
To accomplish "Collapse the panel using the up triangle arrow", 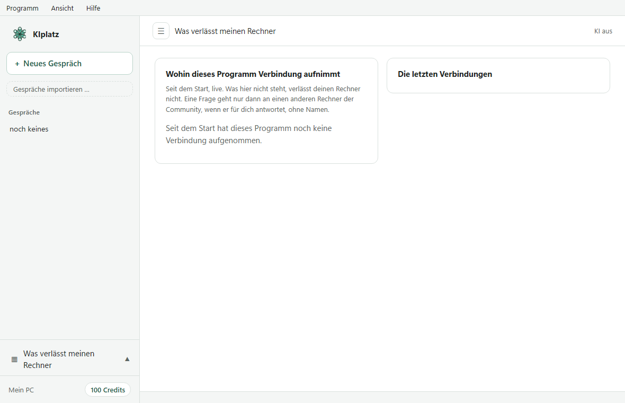I will [127, 359].
